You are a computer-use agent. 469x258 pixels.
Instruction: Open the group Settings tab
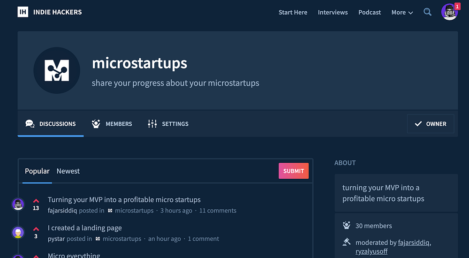coord(168,124)
